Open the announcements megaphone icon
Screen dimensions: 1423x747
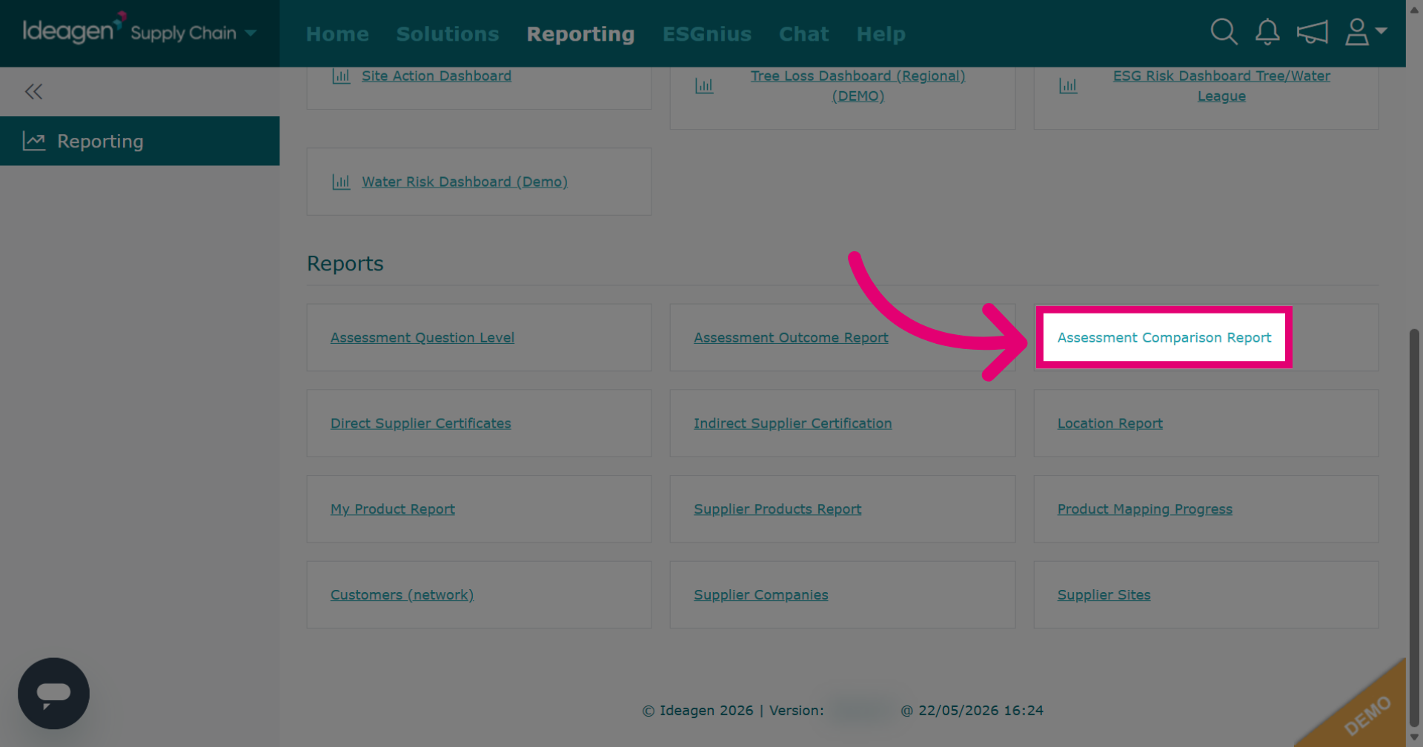1312,32
